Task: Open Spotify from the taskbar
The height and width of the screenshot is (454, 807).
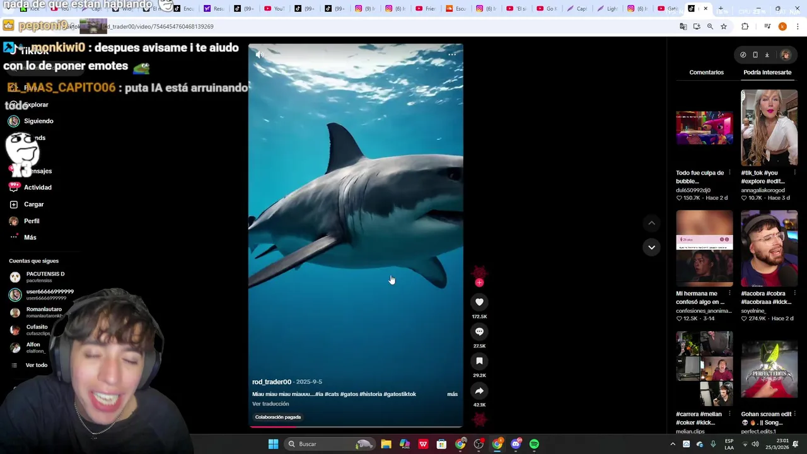Action: tap(534, 444)
